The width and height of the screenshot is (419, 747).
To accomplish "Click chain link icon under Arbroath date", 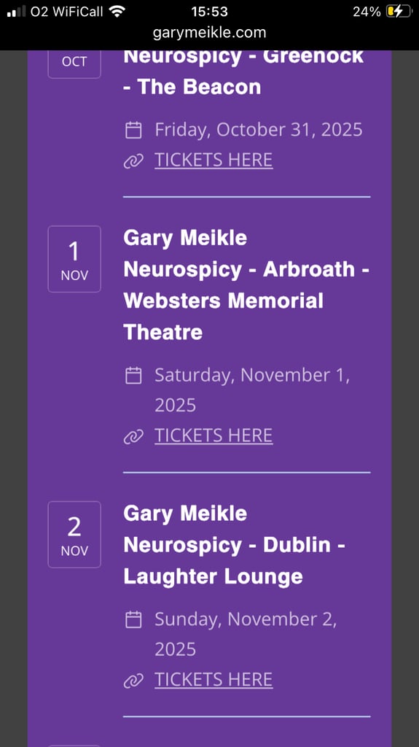I will coord(133,437).
